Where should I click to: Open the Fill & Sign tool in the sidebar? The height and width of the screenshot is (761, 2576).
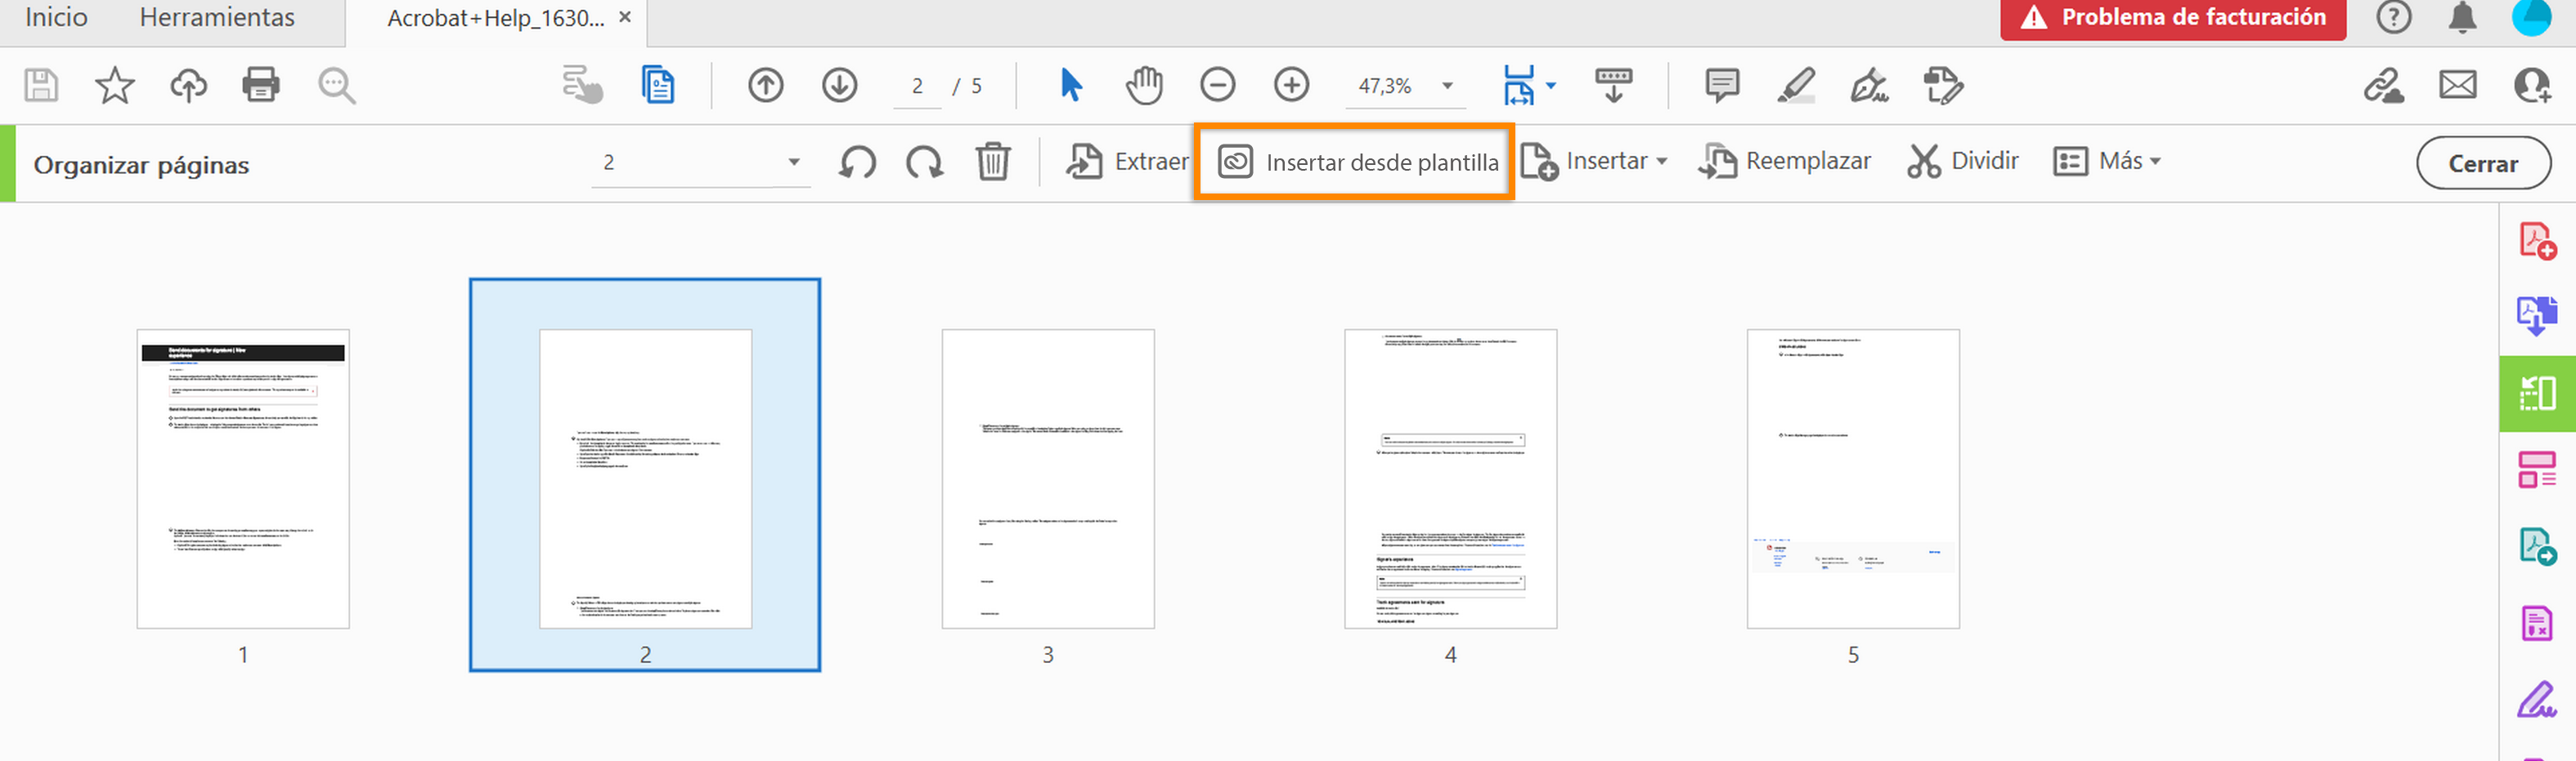(x=2538, y=699)
